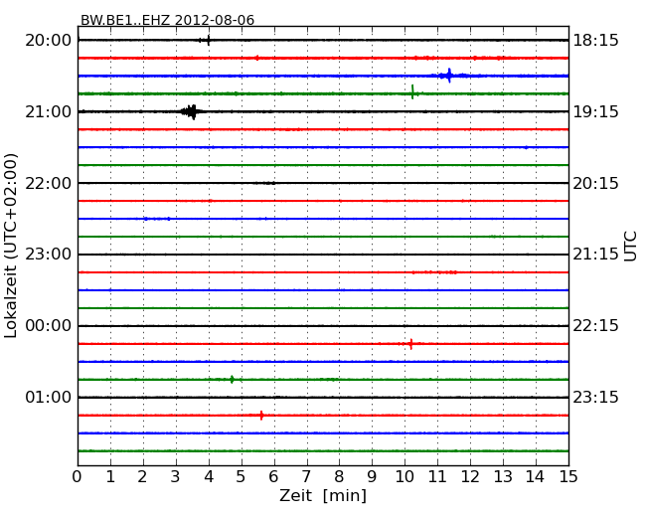Viewport: 646px width, 517px height.
Task: Click the Zeit [min] axis label
Action: (x=323, y=495)
